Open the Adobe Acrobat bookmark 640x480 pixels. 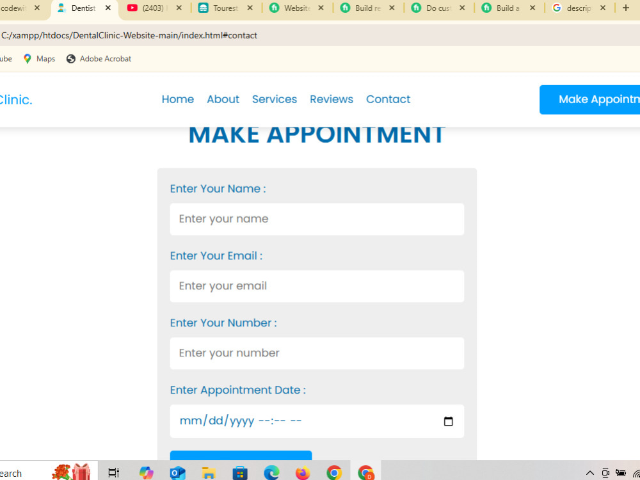pyautogui.click(x=99, y=59)
